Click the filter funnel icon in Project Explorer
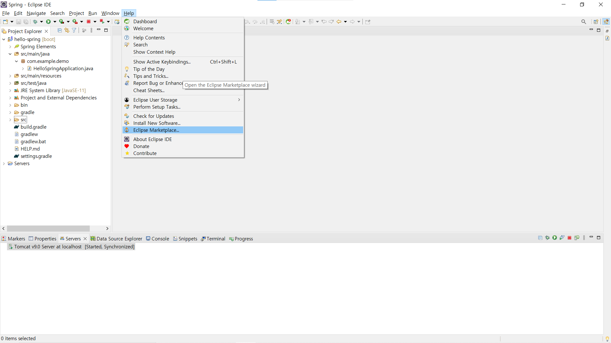Screen dimensions: 611x343 point(74,30)
